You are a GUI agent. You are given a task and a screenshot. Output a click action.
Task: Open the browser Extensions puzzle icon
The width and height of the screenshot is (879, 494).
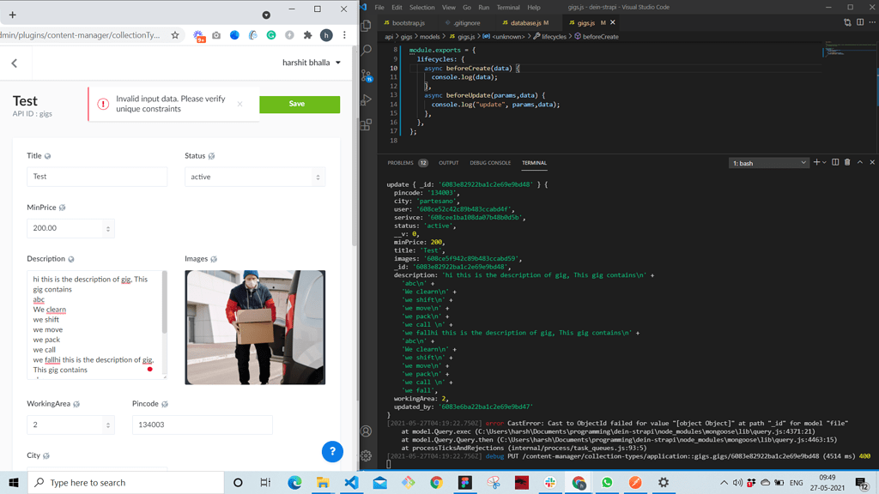308,34
